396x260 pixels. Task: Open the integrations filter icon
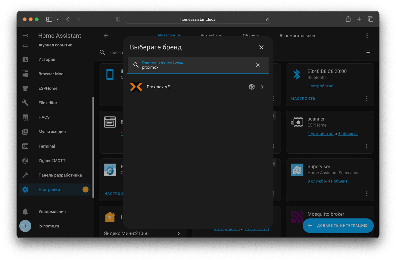pyautogui.click(x=368, y=52)
